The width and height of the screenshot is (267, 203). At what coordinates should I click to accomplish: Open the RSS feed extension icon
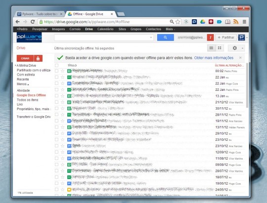click(236, 22)
